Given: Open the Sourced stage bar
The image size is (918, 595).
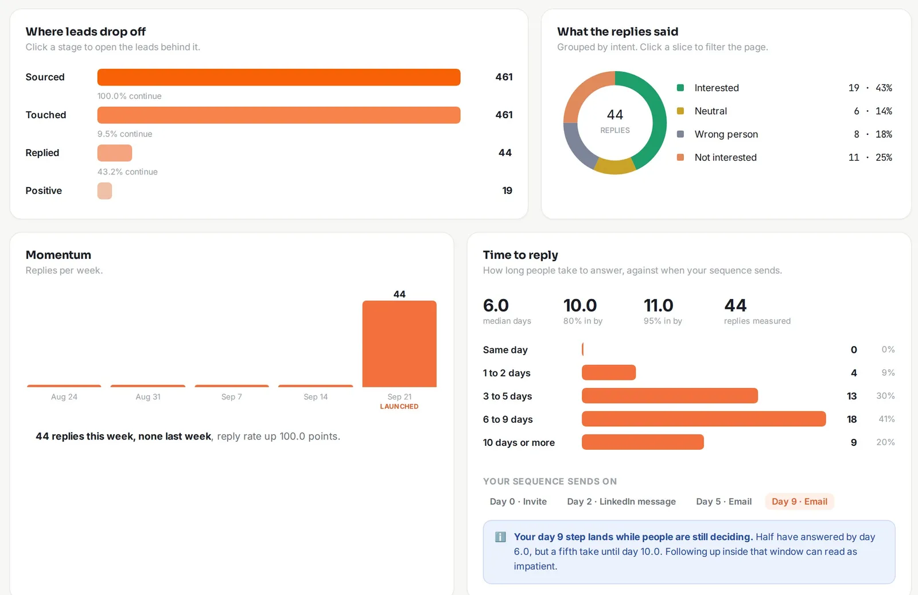Looking at the screenshot, I should pyautogui.click(x=279, y=77).
